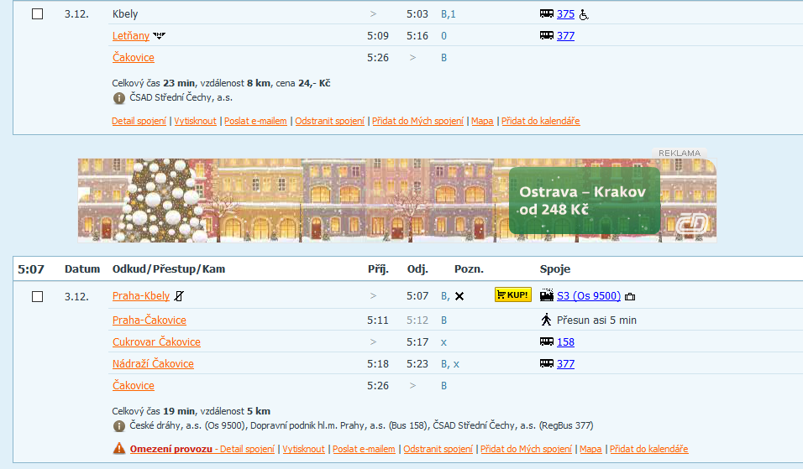Screen dimensions: 803x469
Task: Open Omezení provozu - Detail spojení link
Action: pyautogui.click(x=202, y=449)
